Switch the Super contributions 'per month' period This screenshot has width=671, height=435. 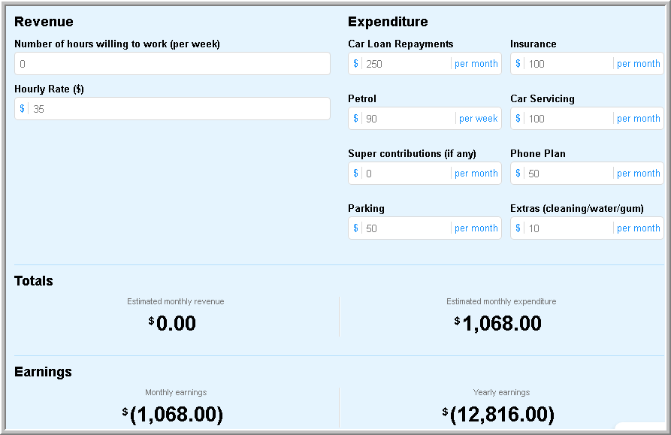pos(476,174)
